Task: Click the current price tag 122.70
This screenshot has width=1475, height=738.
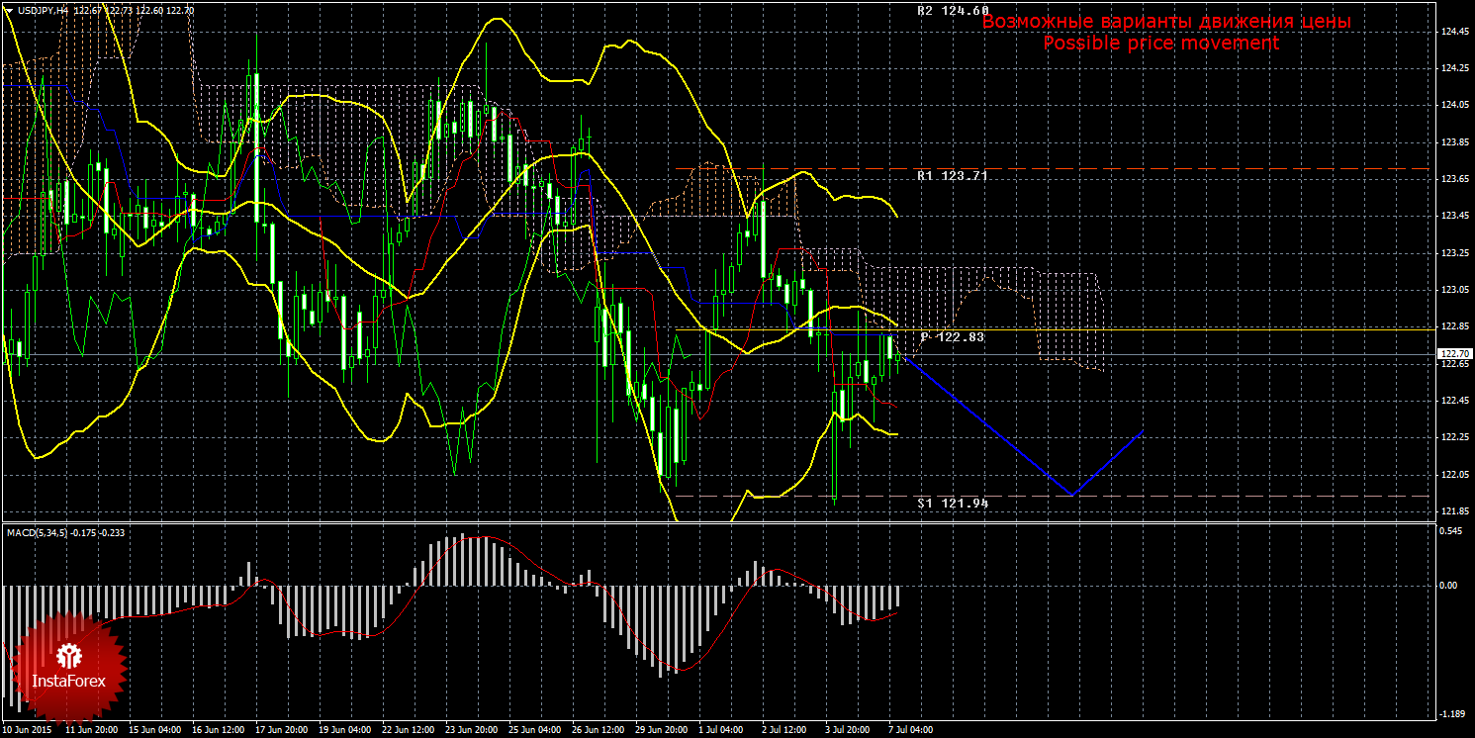Action: coord(1453,353)
